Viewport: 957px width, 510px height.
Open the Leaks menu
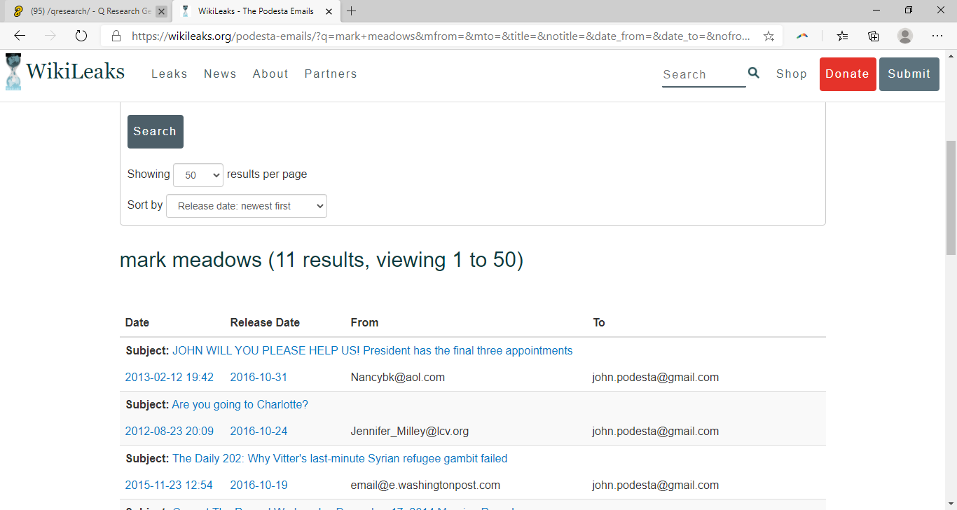[x=170, y=74]
